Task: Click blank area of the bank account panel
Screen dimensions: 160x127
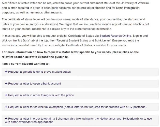Action: click(109, 84)
